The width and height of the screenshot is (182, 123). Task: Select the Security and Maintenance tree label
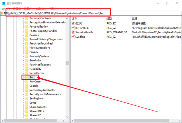coord(45,94)
